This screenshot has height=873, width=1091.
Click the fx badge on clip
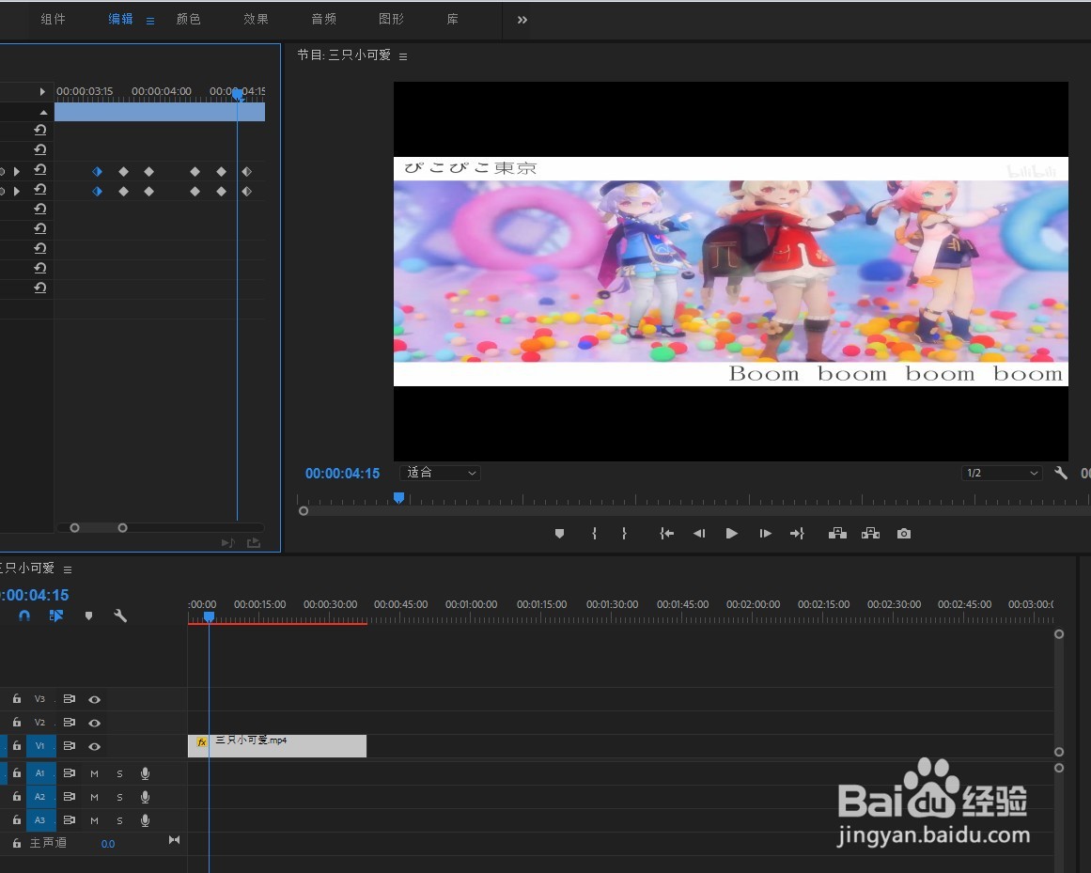coord(202,742)
